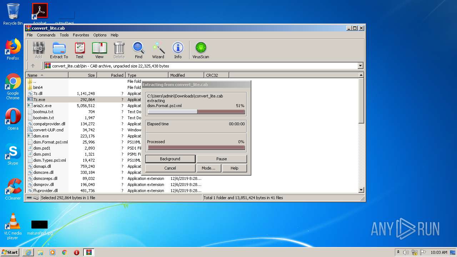Open the Commands menu
The width and height of the screenshot is (457, 257).
[x=46, y=35]
